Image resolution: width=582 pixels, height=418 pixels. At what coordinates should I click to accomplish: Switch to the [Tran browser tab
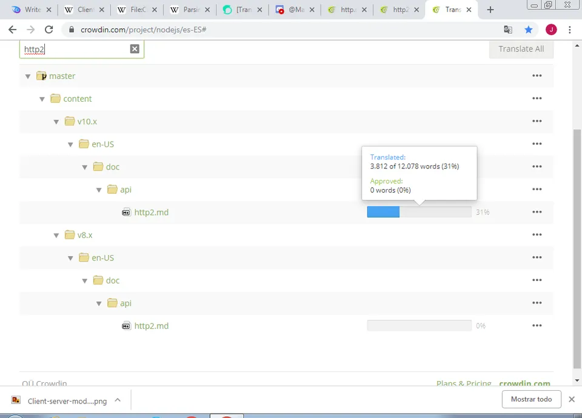pyautogui.click(x=241, y=10)
